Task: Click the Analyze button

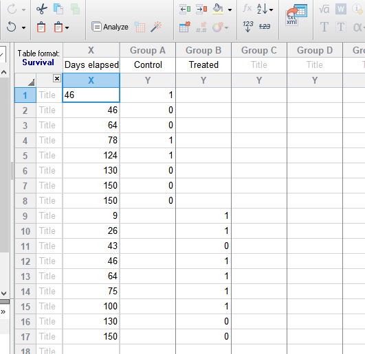Action: (110, 27)
